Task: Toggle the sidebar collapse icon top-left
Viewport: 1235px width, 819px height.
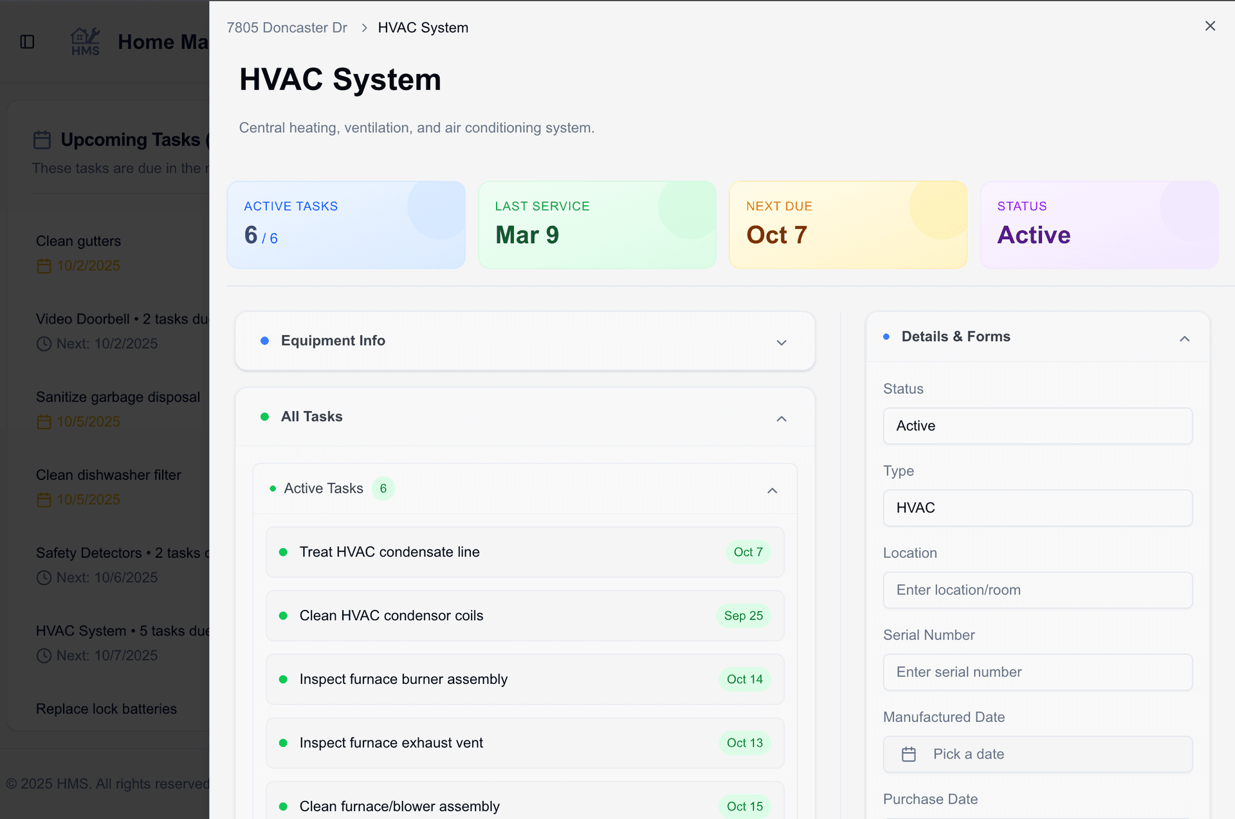Action: tap(26, 41)
